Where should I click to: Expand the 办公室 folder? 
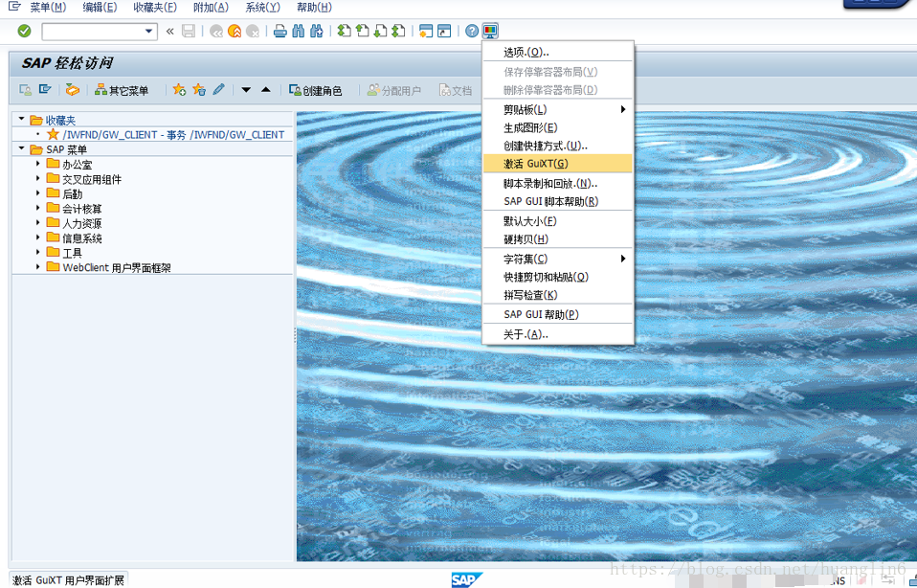pyautogui.click(x=38, y=164)
